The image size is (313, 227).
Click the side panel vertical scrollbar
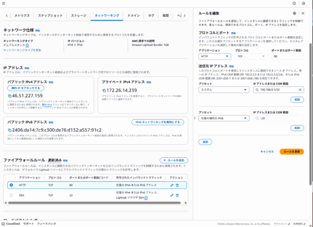pyautogui.click(x=310, y=114)
